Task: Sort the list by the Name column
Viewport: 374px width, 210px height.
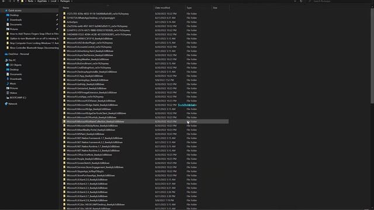Action: [x=66, y=8]
